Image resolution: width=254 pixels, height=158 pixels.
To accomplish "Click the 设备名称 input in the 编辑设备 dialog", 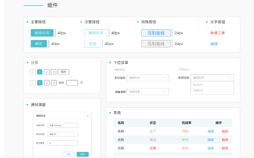I will 63,125.
